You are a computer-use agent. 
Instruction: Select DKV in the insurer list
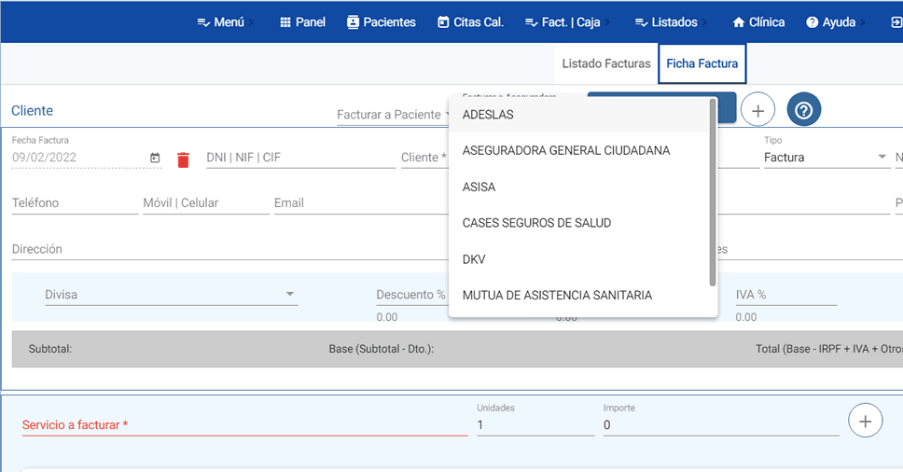474,259
